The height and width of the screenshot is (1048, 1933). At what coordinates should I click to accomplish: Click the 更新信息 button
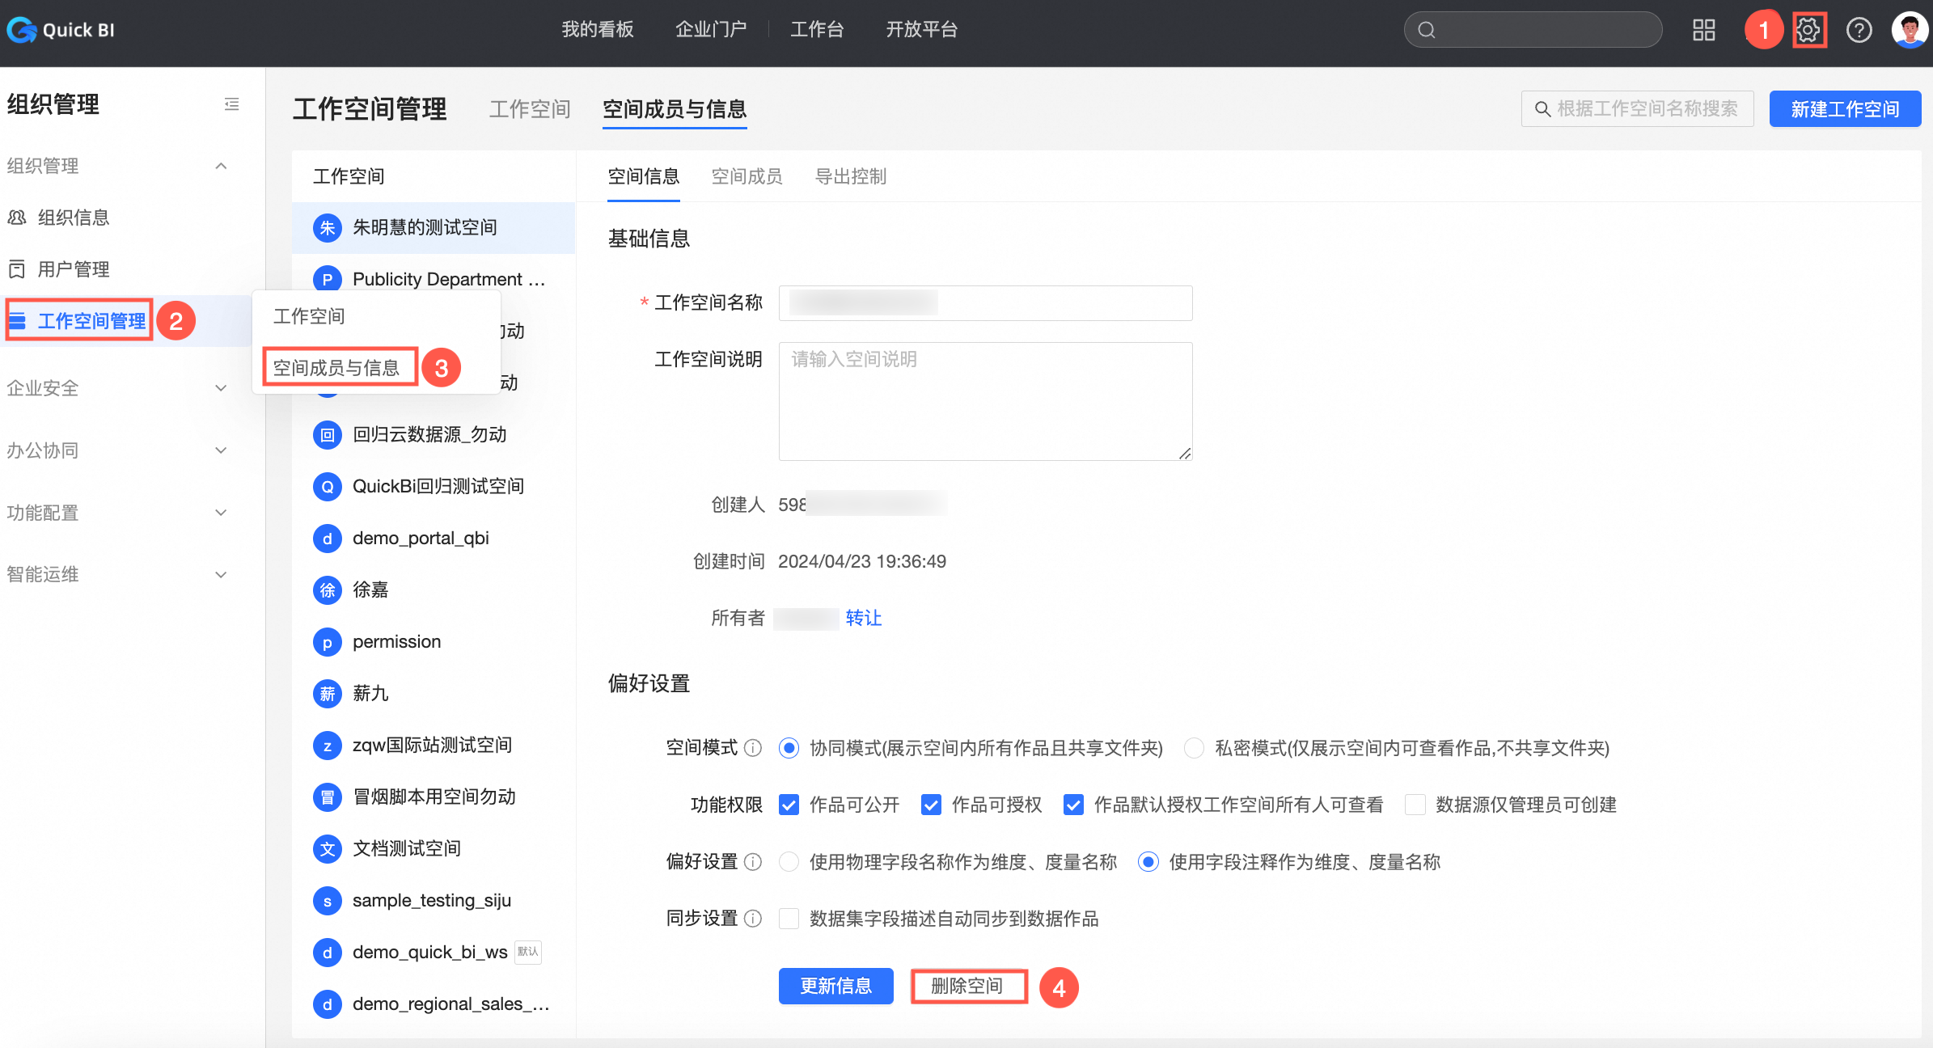835,986
